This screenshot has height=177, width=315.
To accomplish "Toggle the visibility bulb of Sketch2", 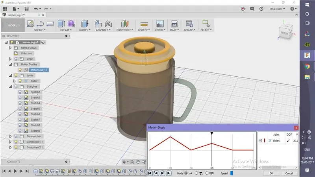I will pyautogui.click(x=20, y=92).
